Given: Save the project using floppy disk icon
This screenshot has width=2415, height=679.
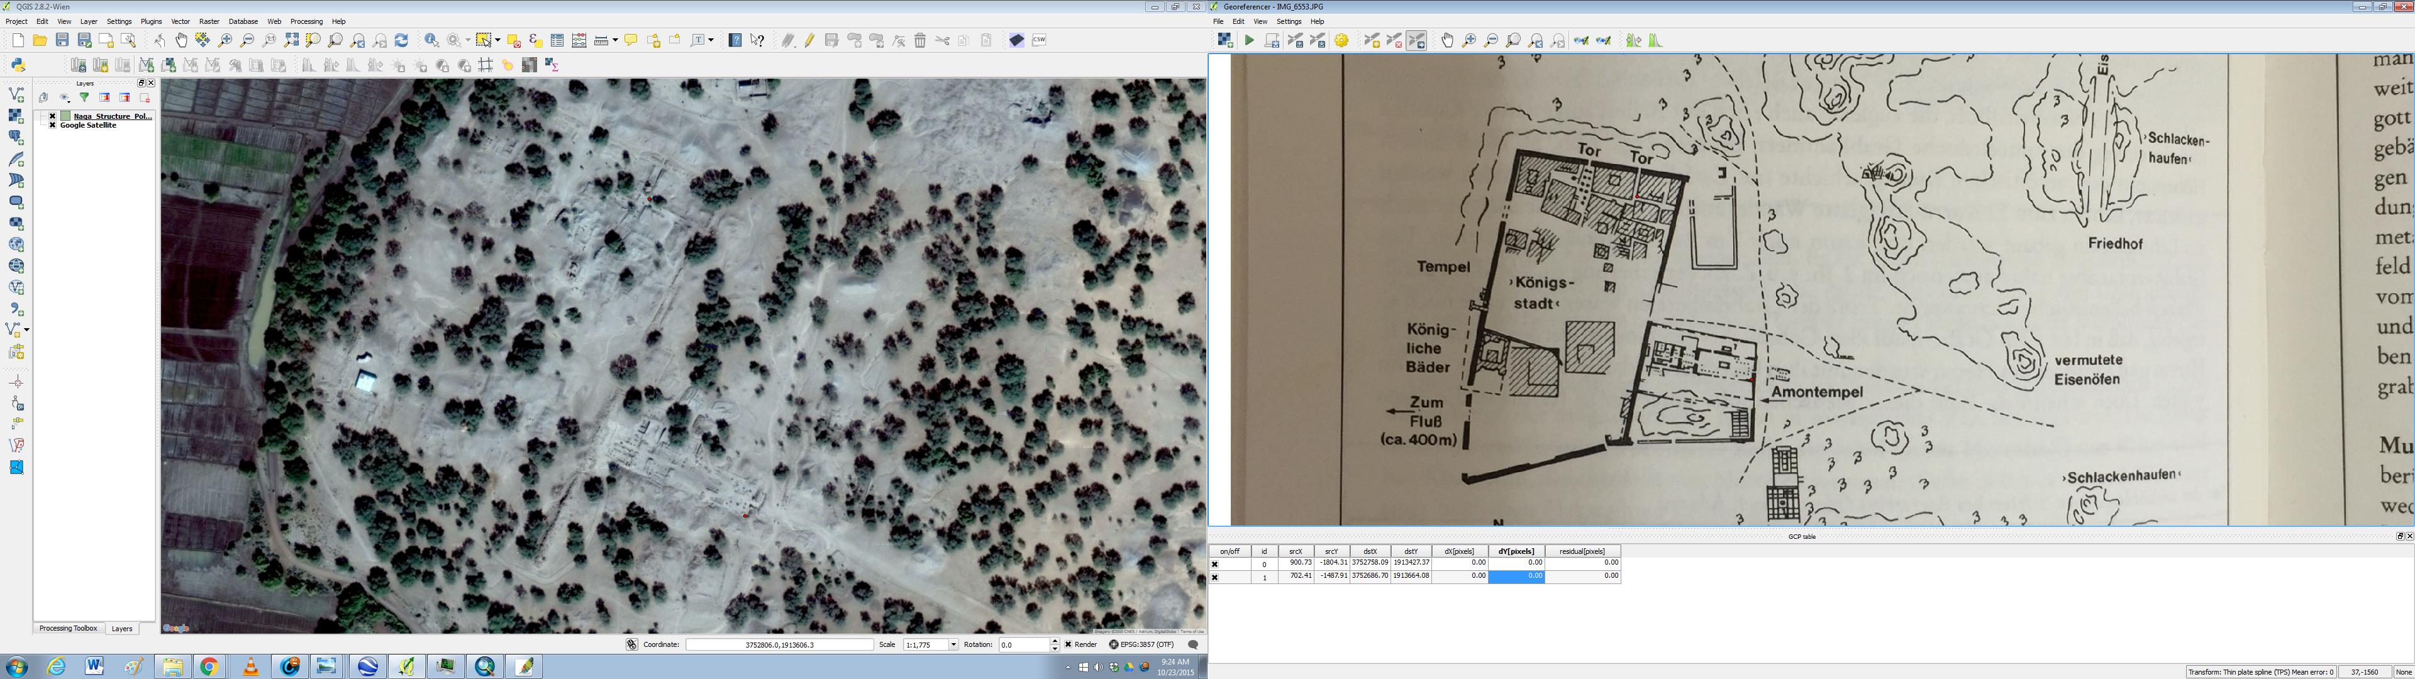Looking at the screenshot, I should [62, 40].
